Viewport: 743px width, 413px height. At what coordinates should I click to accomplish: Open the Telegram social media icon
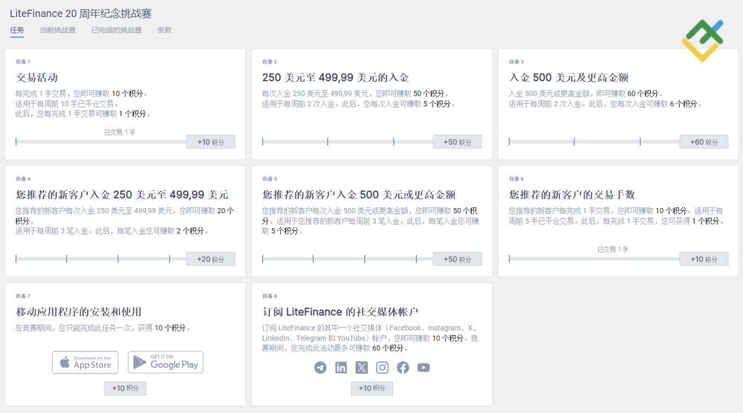[320, 368]
